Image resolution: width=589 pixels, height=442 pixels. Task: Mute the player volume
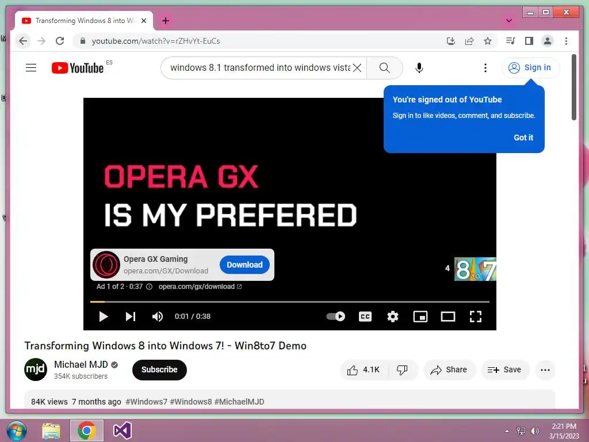[x=158, y=317]
